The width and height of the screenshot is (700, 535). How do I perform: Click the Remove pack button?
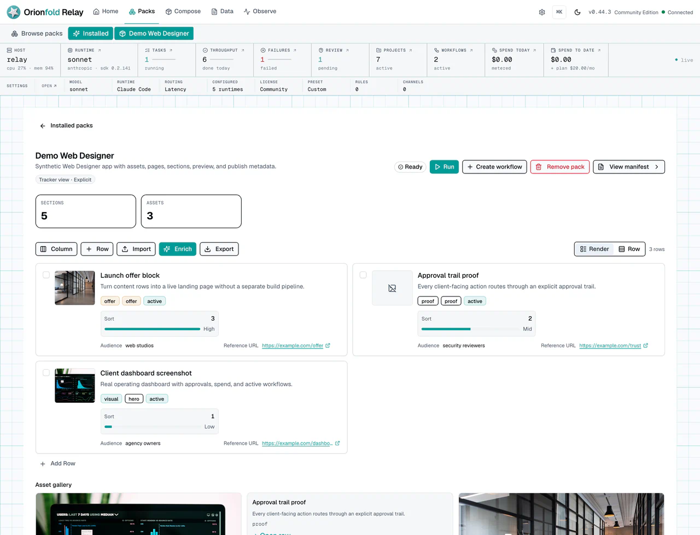pyautogui.click(x=560, y=167)
